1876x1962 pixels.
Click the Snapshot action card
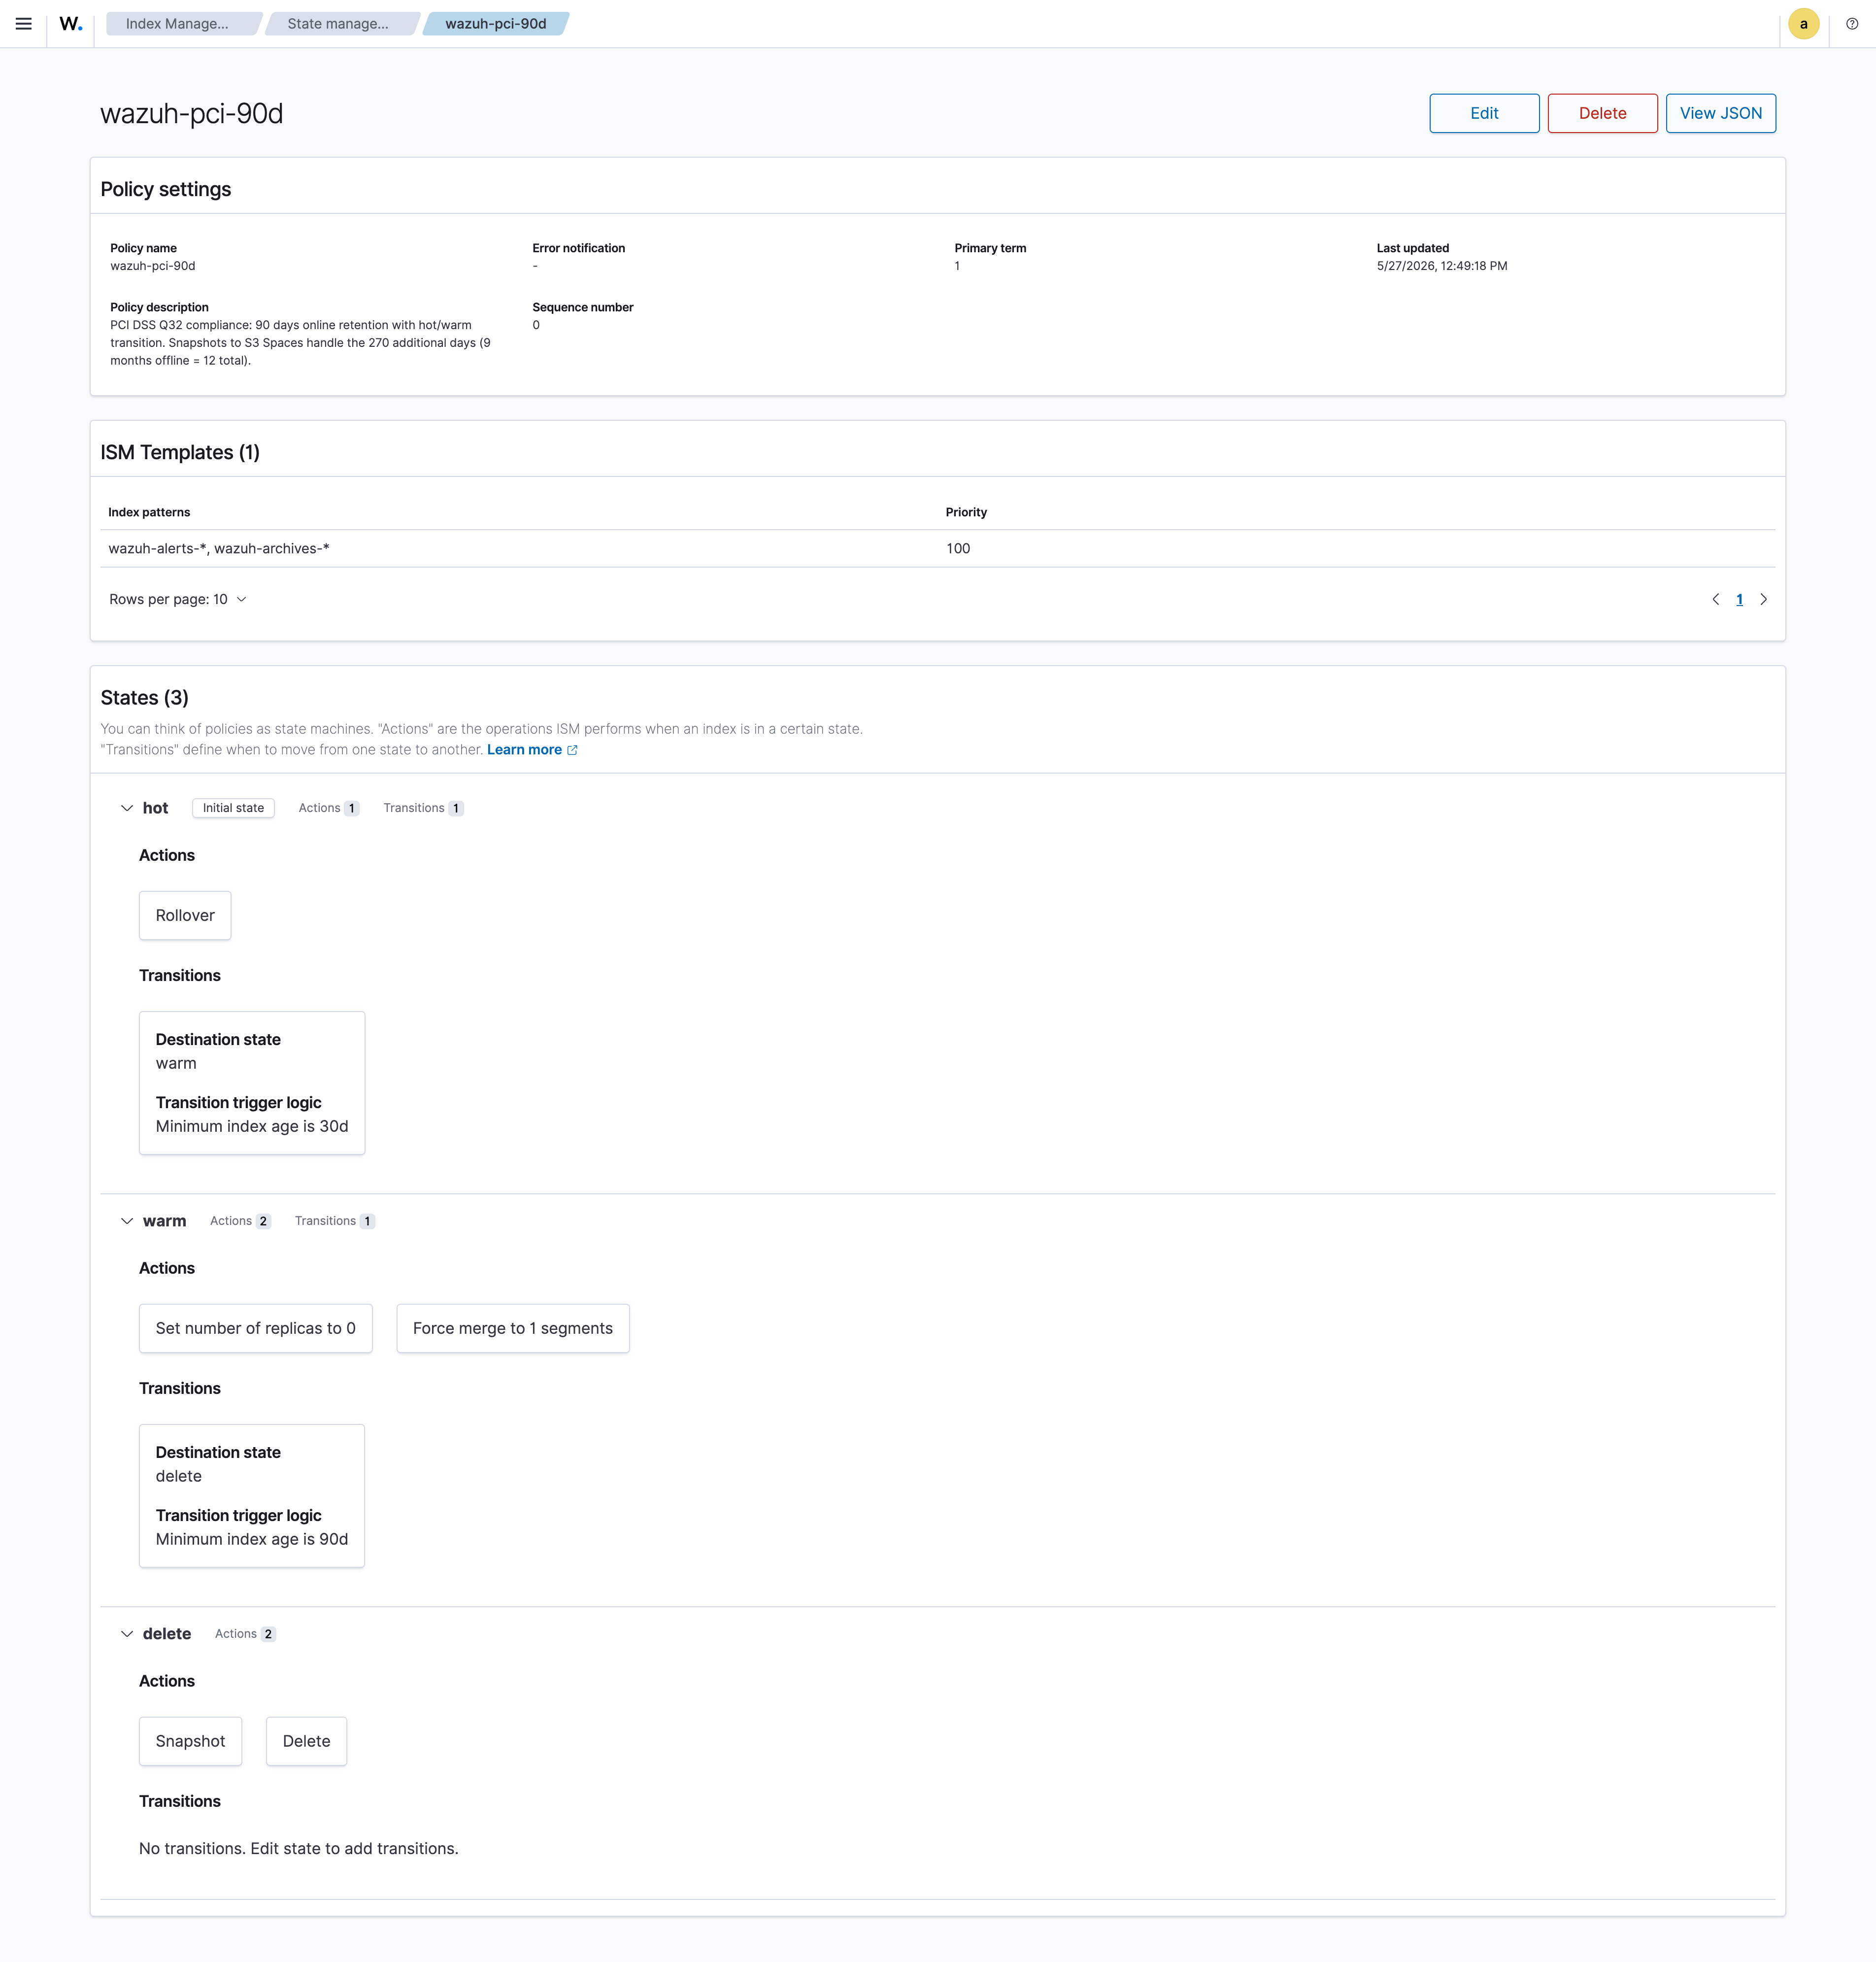pos(190,1741)
